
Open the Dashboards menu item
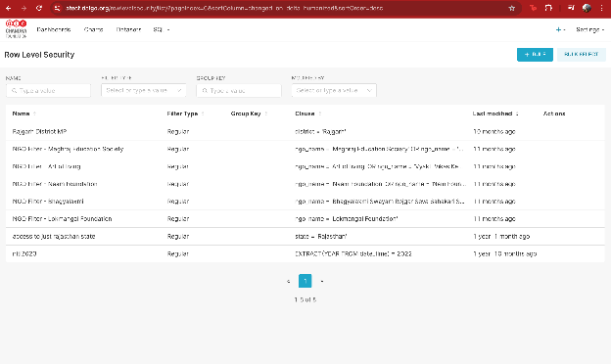54,29
